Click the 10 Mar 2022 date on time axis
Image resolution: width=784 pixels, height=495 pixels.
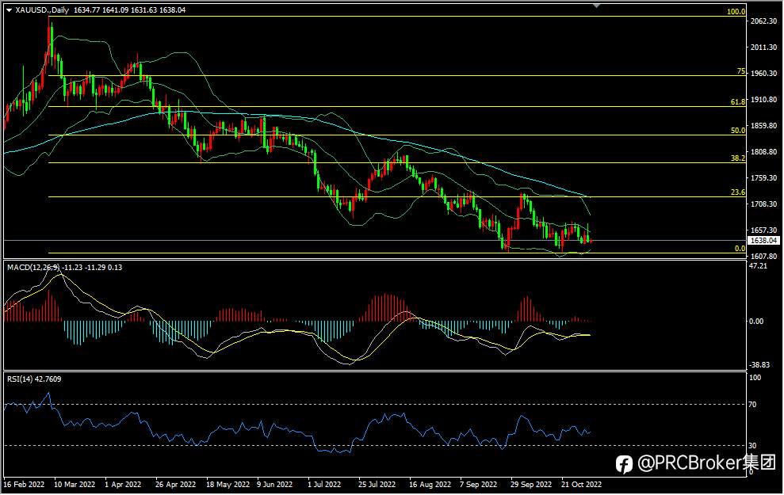click(74, 485)
